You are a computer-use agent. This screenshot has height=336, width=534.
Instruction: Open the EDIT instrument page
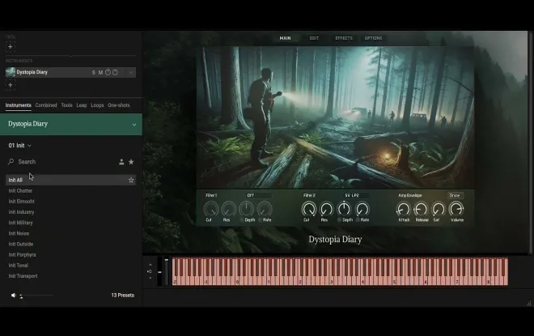(x=314, y=38)
